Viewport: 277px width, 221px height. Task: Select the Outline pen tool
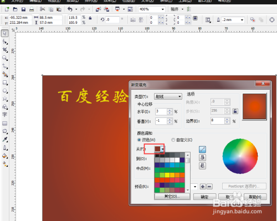5,148
